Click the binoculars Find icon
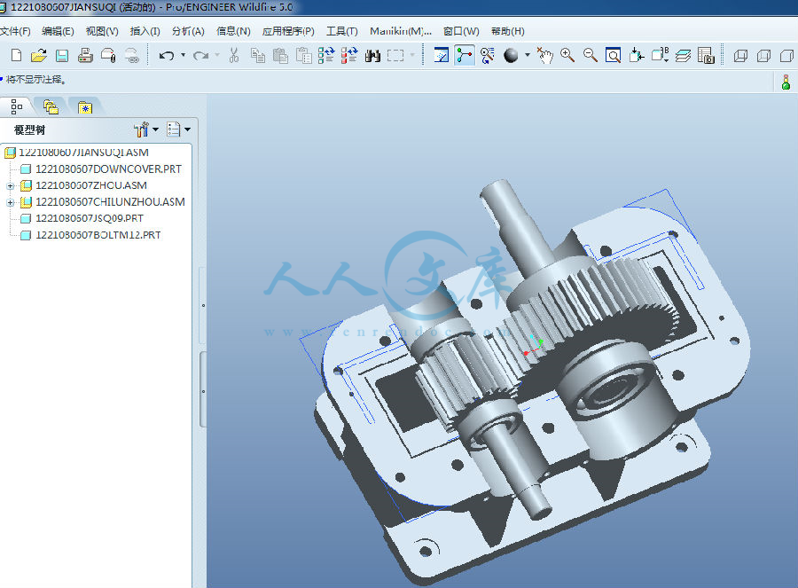This screenshot has height=588, width=798. 372,56
